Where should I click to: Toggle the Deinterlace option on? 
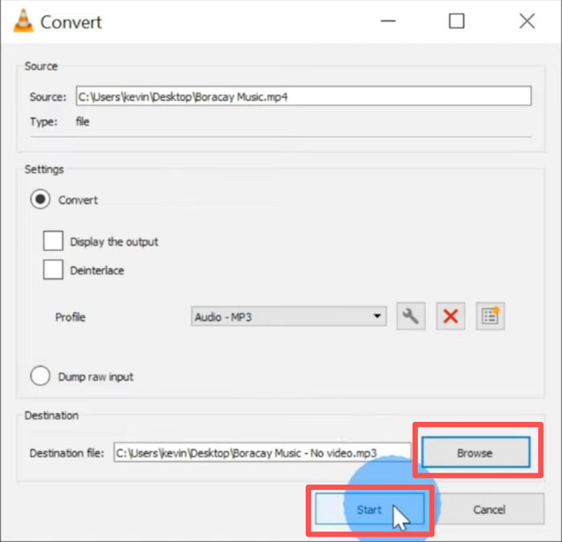(53, 269)
